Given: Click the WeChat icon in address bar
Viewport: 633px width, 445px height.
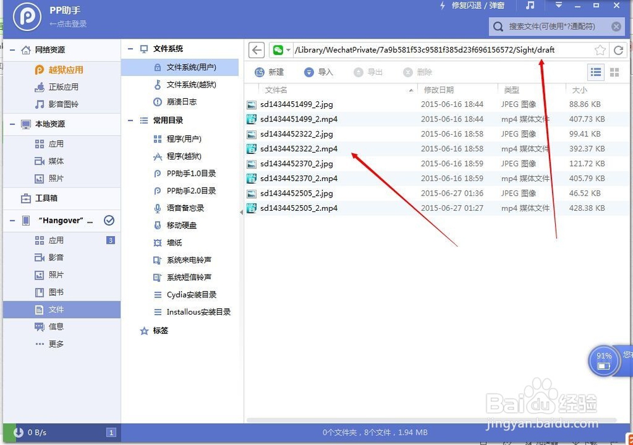Looking at the screenshot, I should pyautogui.click(x=279, y=49).
